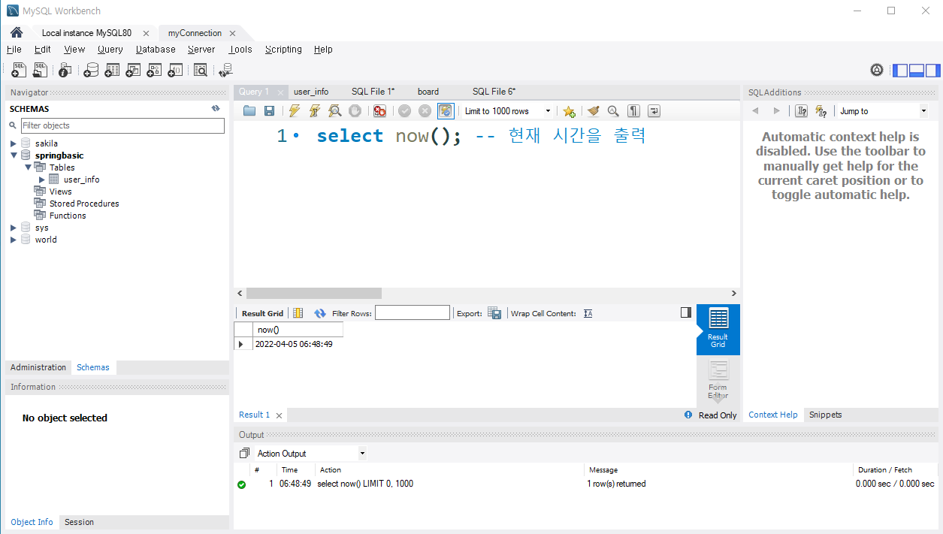This screenshot has height=534, width=943.
Task: Open a script file in query editor
Action: (x=249, y=111)
